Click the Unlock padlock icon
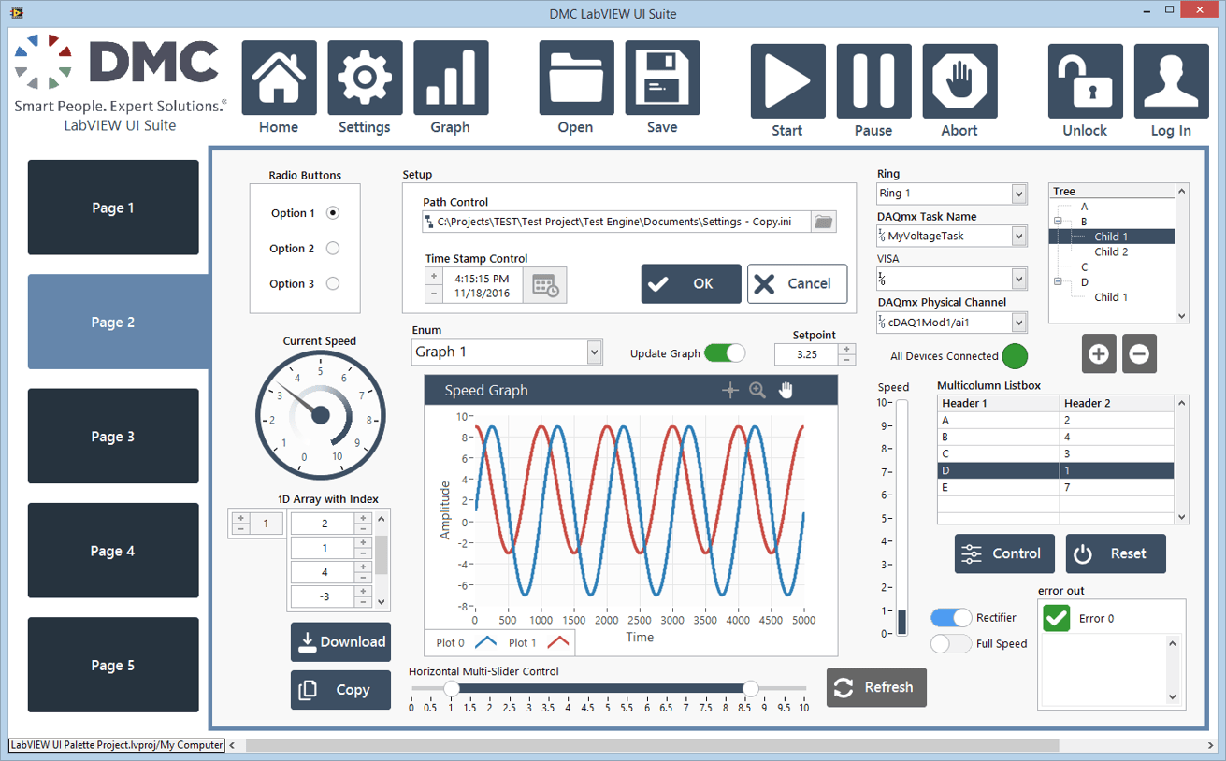This screenshot has height=761, width=1226. [x=1084, y=80]
